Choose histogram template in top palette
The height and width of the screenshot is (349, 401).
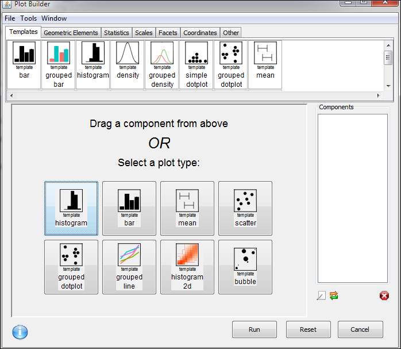point(93,64)
